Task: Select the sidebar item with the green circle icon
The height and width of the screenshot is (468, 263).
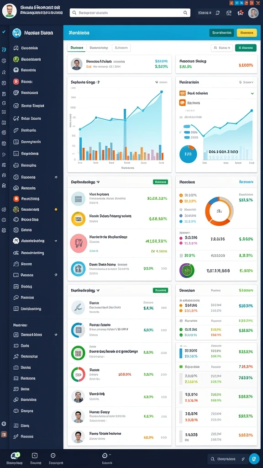Action: click(36, 59)
